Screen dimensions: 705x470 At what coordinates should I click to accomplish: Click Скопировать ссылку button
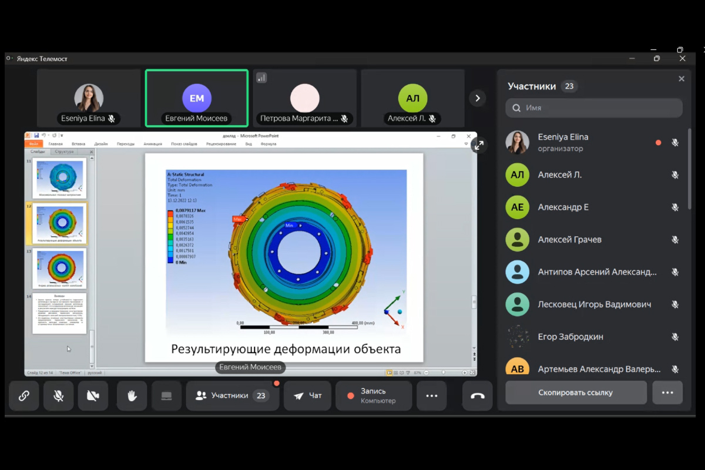pos(575,392)
